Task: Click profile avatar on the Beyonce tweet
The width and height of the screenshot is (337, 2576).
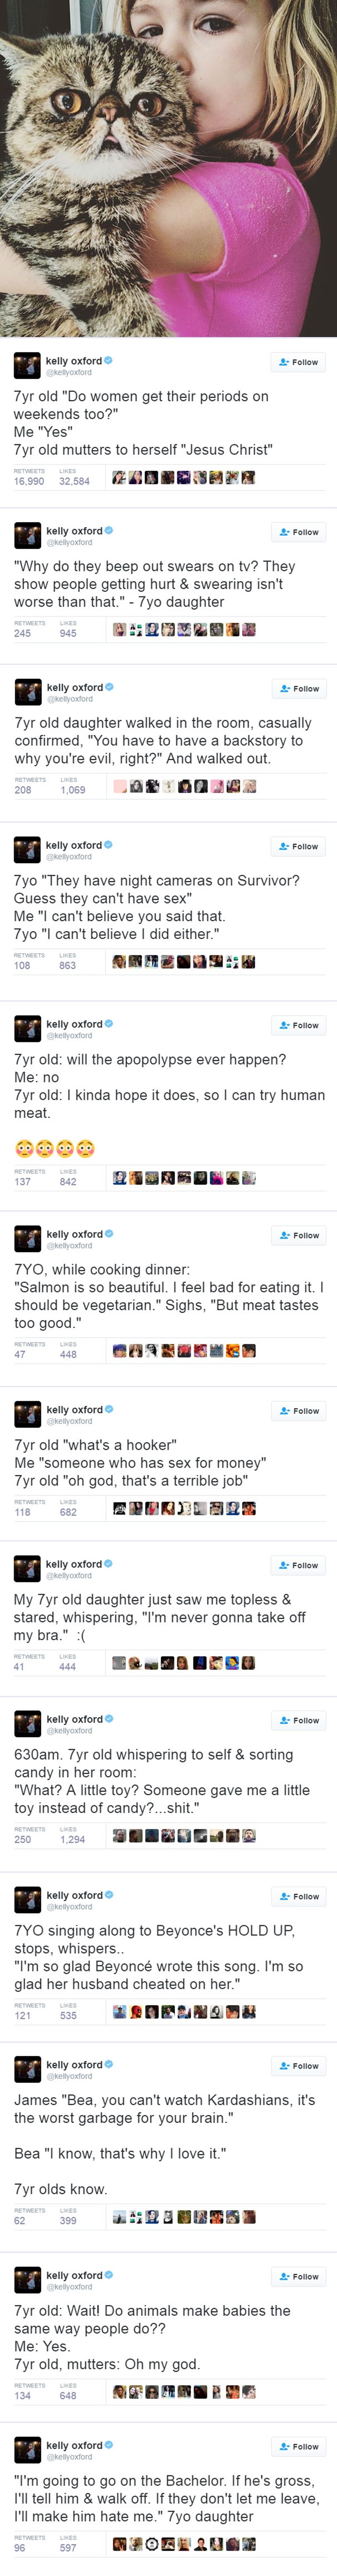Action: pos(27,1900)
